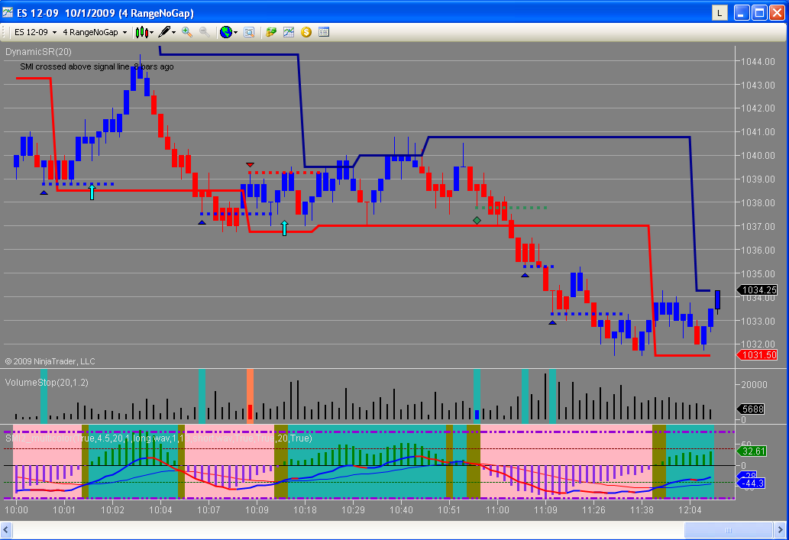Click the 1044.00 price axis label
Image resolution: width=789 pixels, height=540 pixels.
758,61
